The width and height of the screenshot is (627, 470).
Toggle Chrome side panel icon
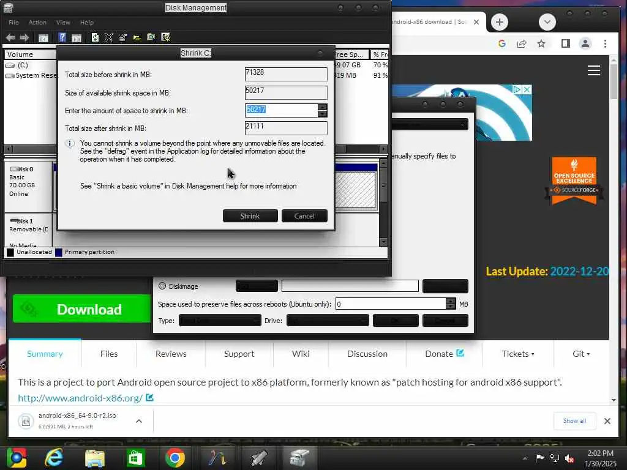point(565,43)
